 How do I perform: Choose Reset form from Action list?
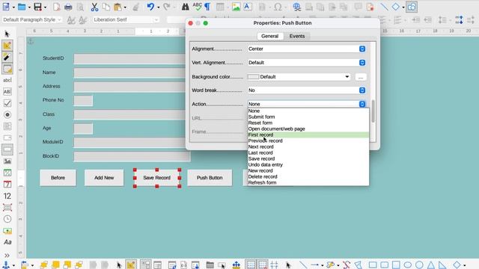(308, 123)
